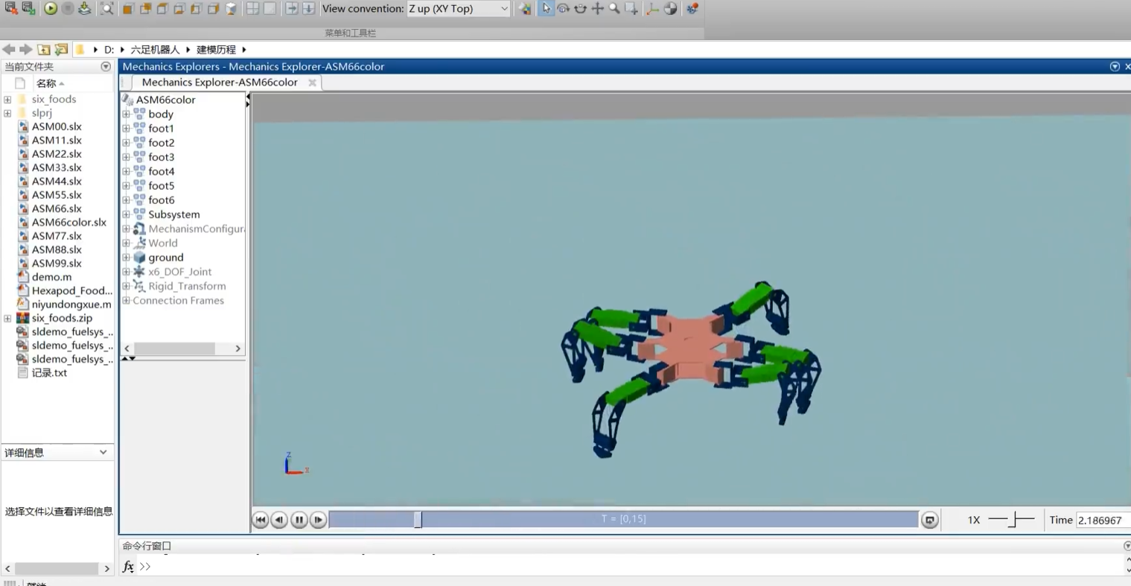Viewport: 1131px width, 586px height.
Task: Activate the Roll view tool
Action: pyautogui.click(x=581, y=9)
